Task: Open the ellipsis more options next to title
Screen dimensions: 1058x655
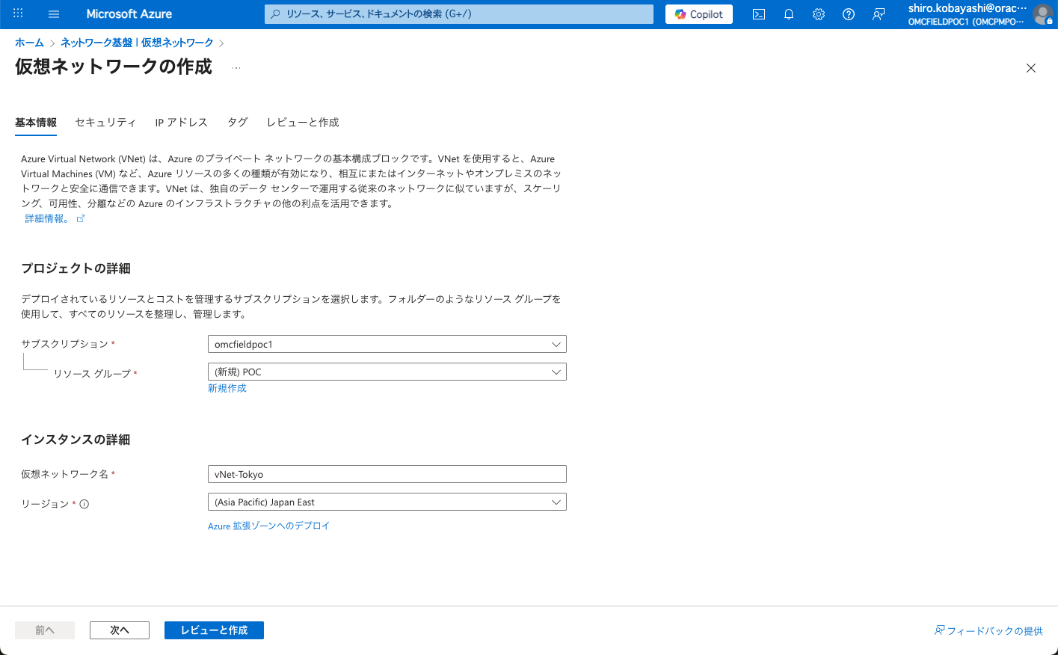Action: 236,67
